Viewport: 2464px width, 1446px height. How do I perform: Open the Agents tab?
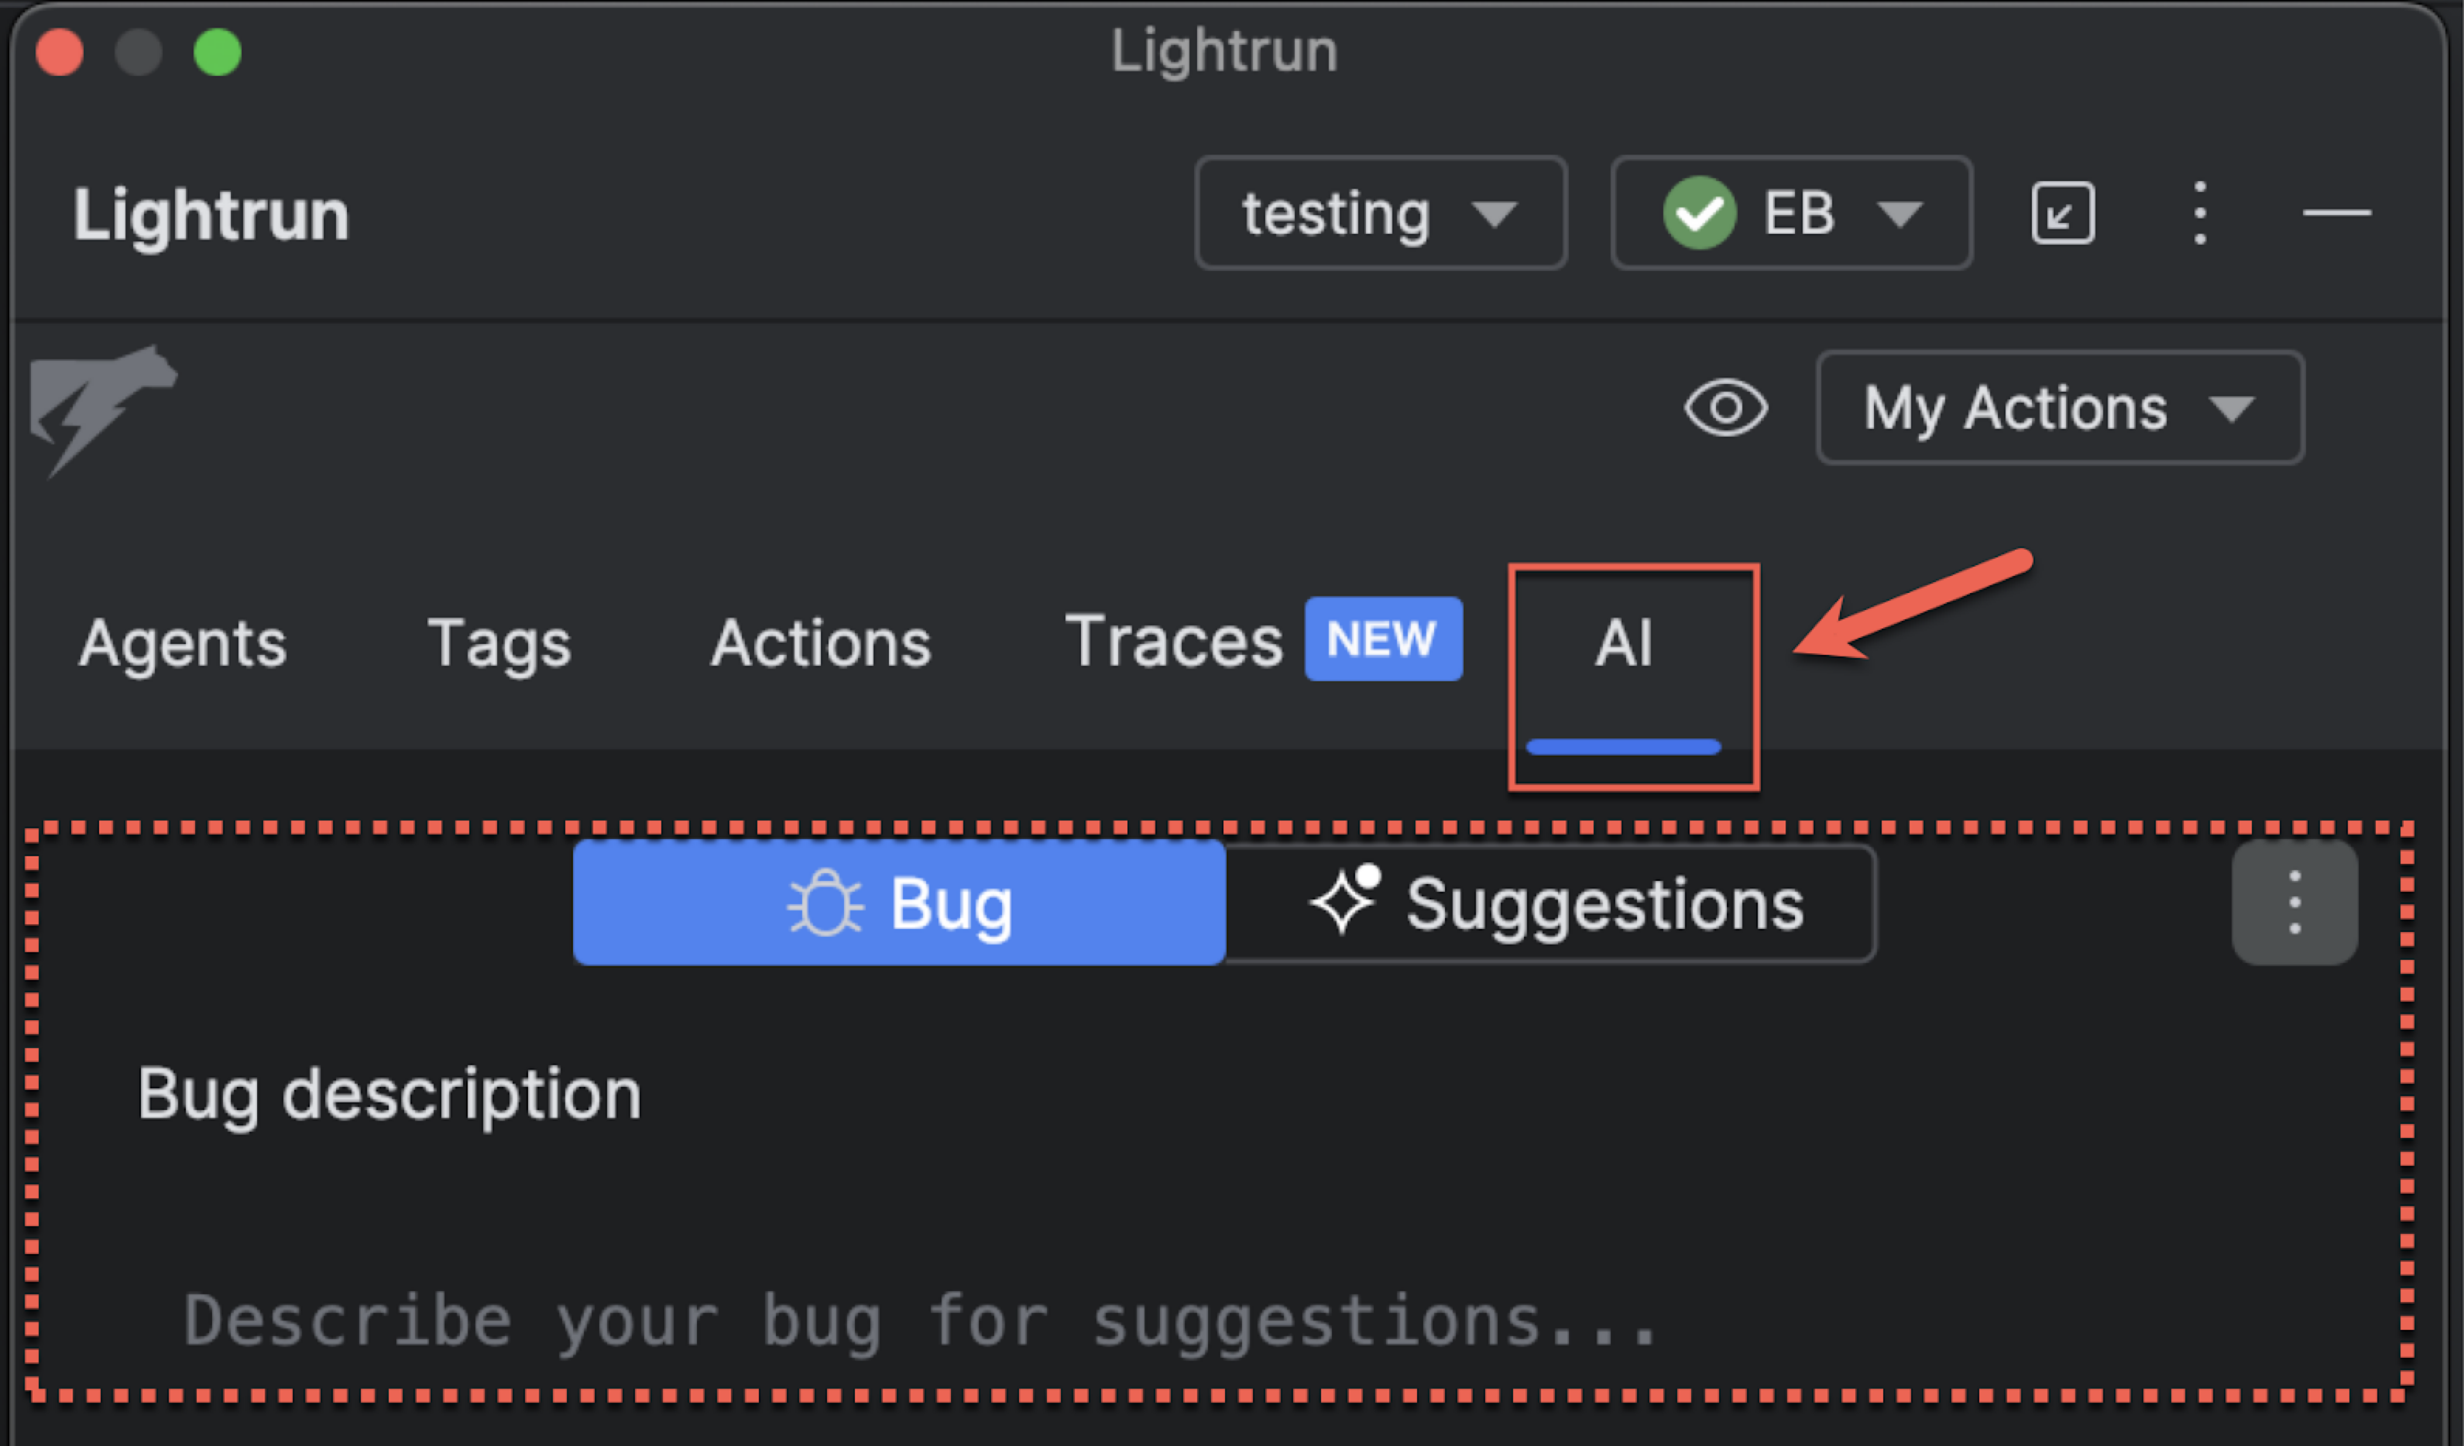click(183, 643)
